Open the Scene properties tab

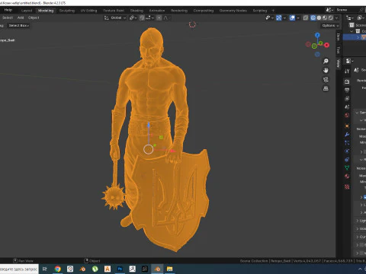click(347, 107)
